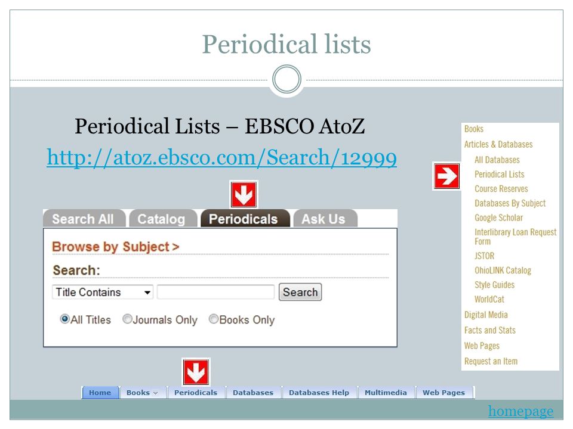Open Books in the sidebar menu
Viewport: 573px width, 429px height.
[473, 129]
